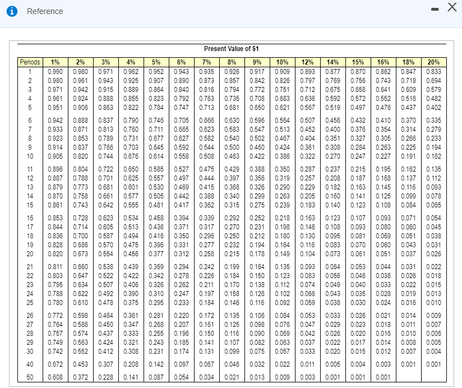Screen dimensions: 462x388
Task: Select the 6% column header
Action: click(x=182, y=62)
